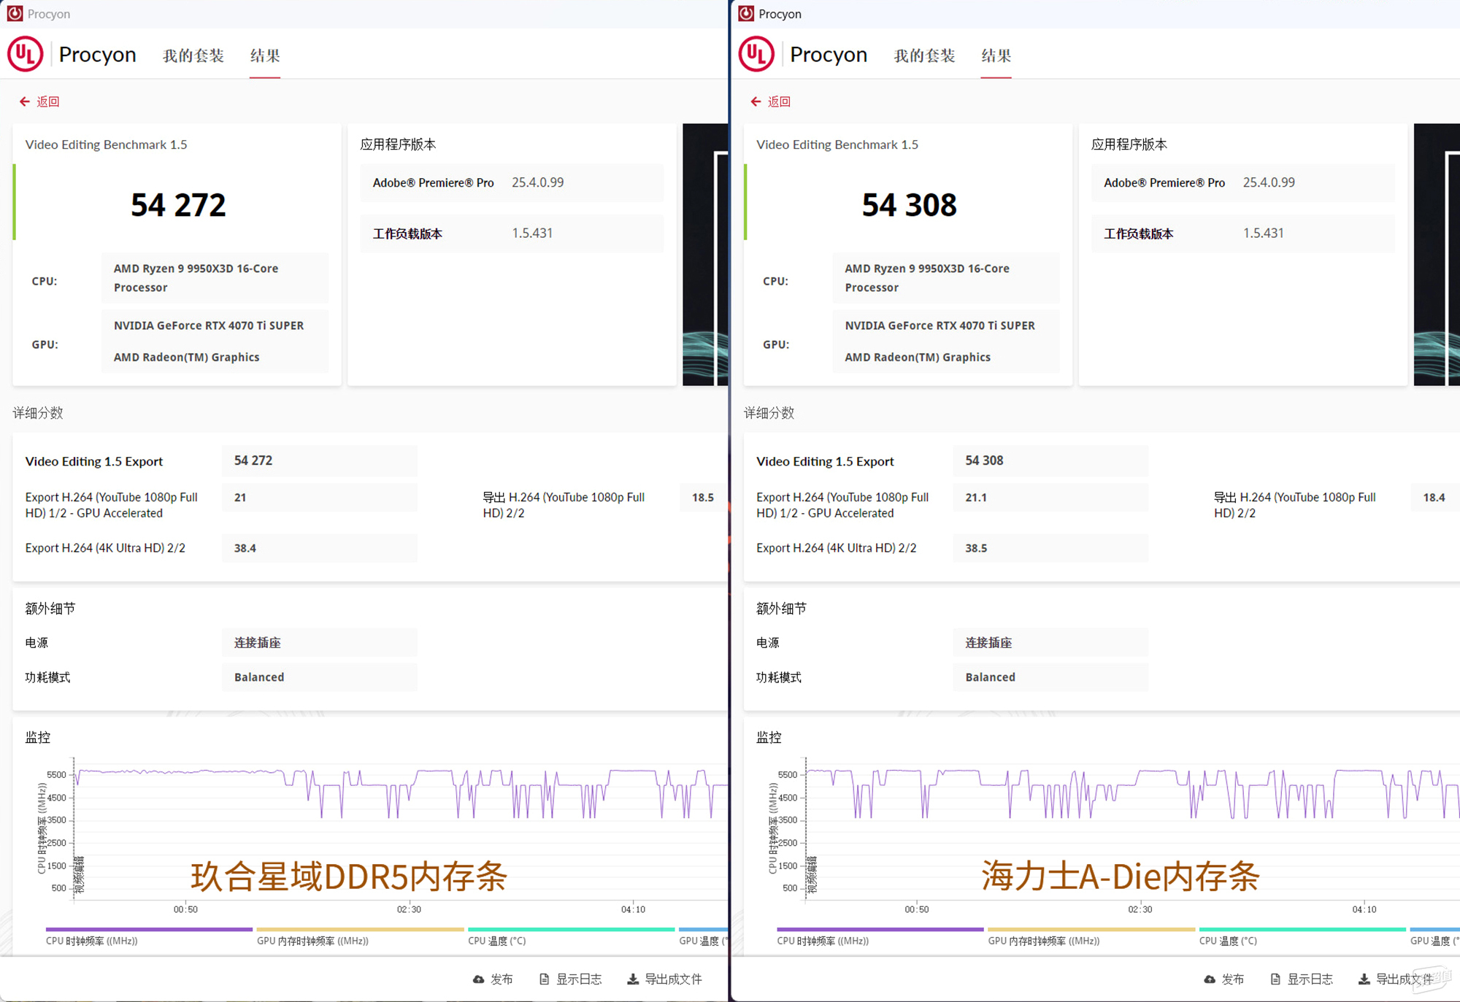Toggle CPU temperature legend in right chart

coord(1228,941)
